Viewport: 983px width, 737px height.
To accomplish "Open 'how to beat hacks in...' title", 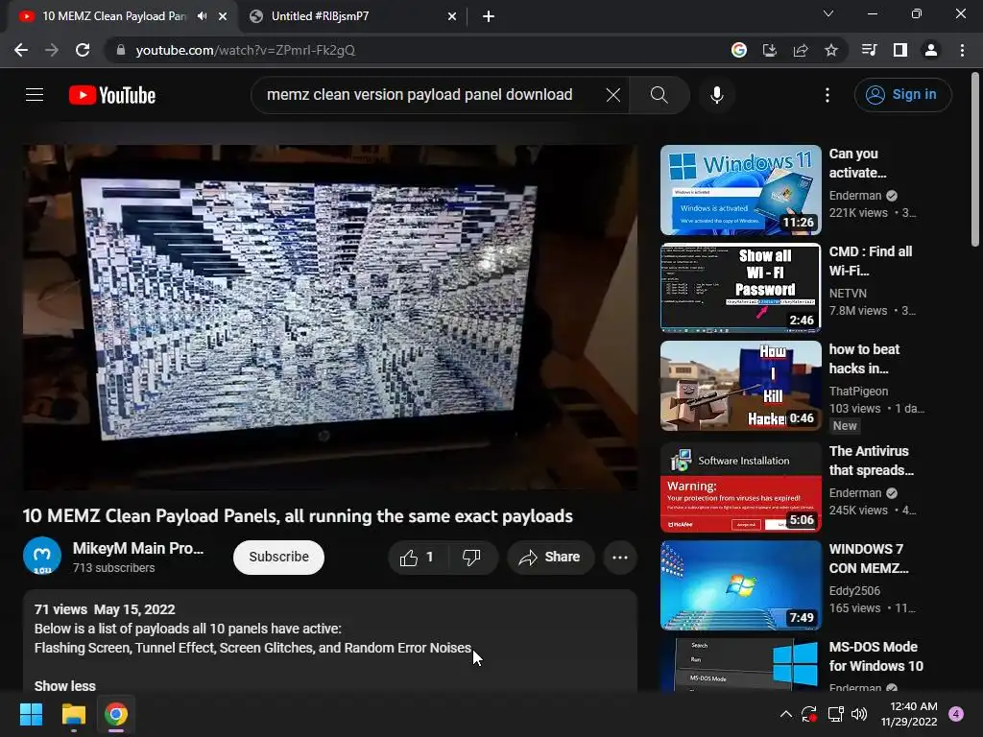I will (x=864, y=359).
